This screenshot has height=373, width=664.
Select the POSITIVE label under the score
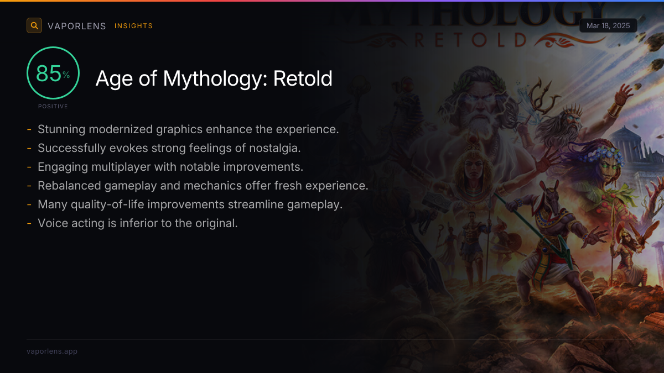coord(53,106)
